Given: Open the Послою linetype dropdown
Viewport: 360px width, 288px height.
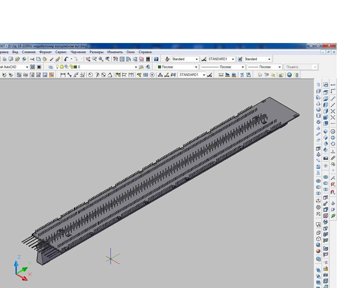Looking at the screenshot, I should click(x=243, y=67).
